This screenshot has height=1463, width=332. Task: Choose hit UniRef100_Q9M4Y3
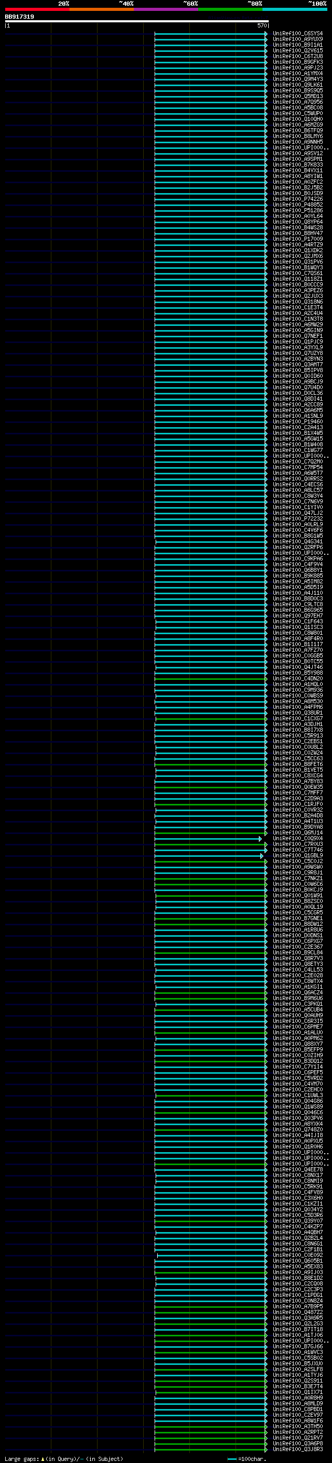point(298,79)
